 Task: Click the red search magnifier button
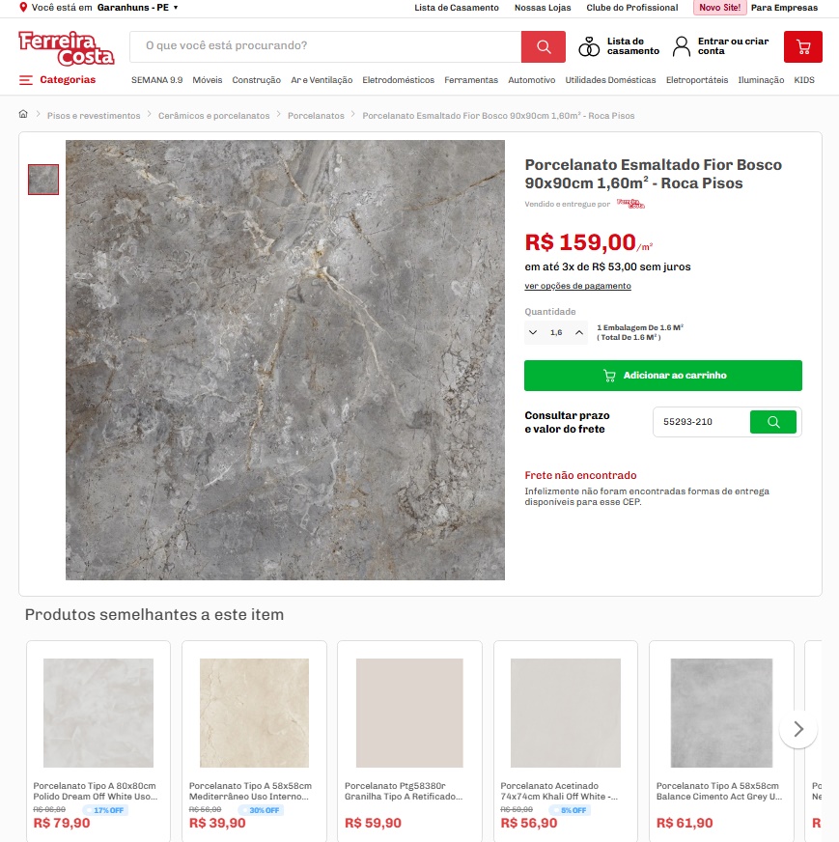coord(543,46)
